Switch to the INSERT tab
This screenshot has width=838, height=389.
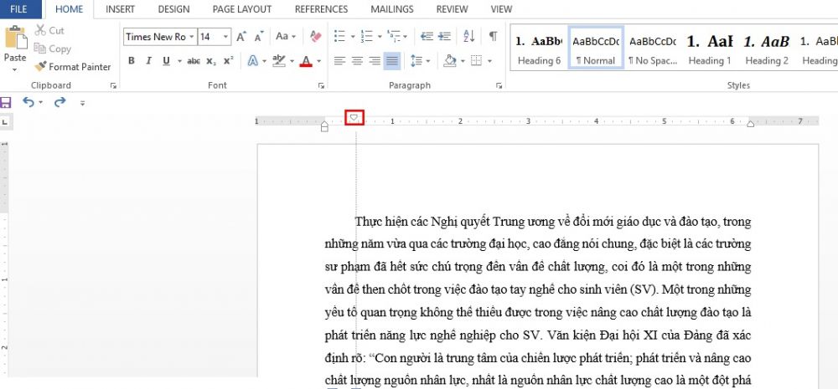click(x=121, y=9)
